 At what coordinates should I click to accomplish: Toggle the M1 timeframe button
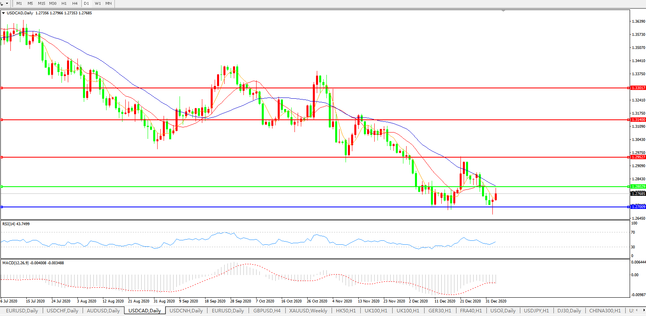pyautogui.click(x=19, y=4)
